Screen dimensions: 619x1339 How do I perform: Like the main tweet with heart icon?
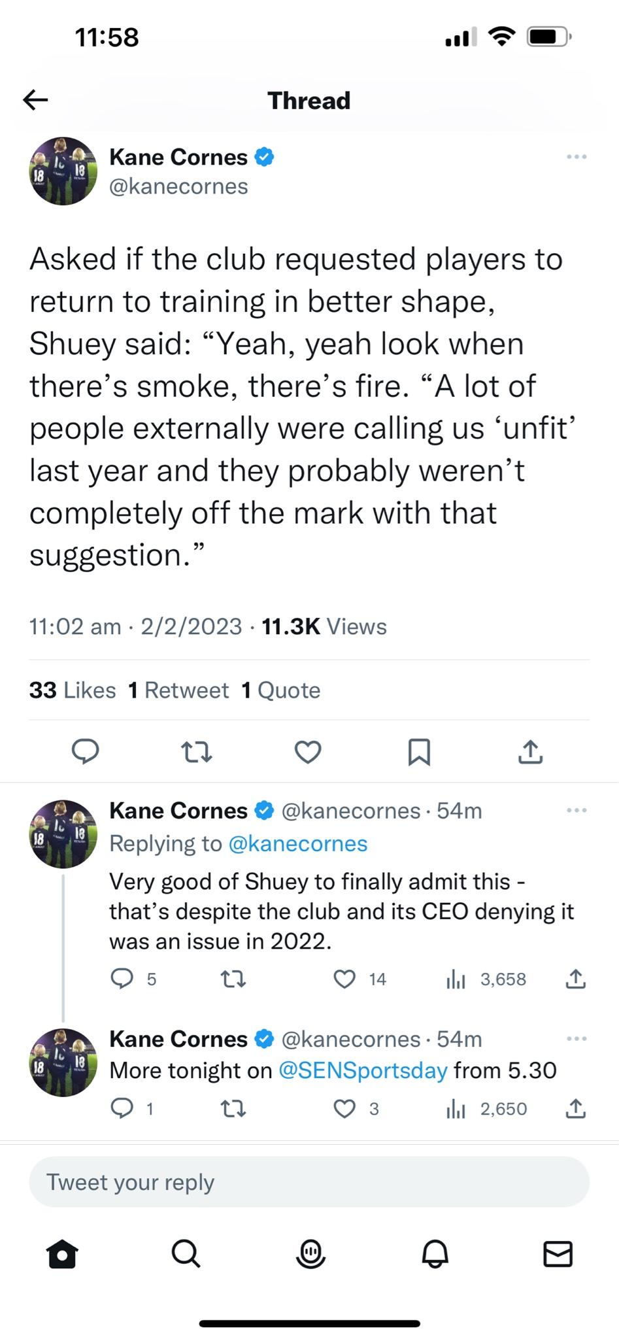click(x=307, y=752)
